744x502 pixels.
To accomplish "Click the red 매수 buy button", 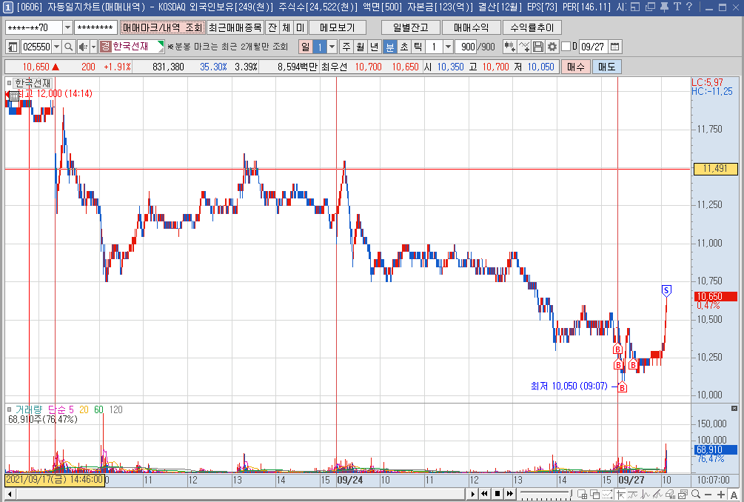I will 575,67.
